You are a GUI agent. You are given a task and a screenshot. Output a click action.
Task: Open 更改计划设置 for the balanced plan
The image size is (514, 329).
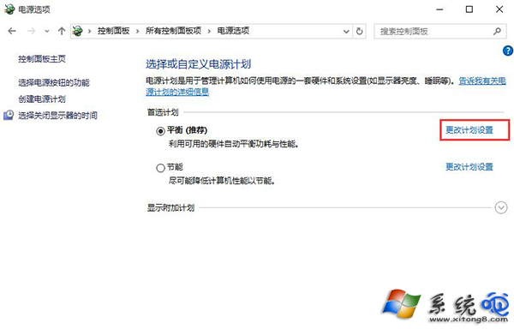(x=469, y=130)
